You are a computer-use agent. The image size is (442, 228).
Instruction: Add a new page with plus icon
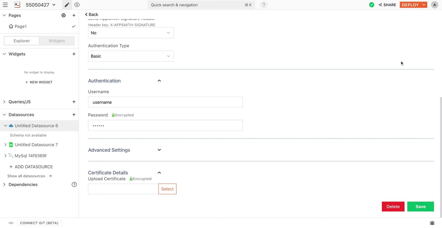pos(74,15)
